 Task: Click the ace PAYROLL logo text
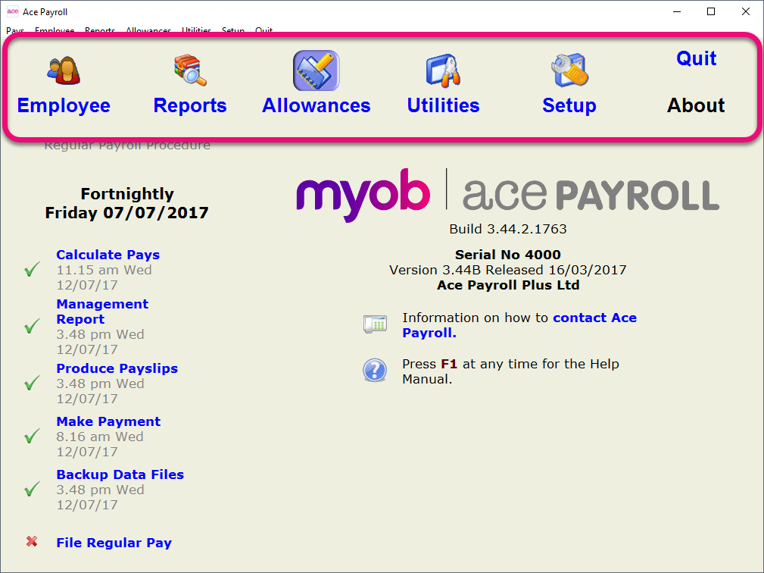tap(591, 195)
